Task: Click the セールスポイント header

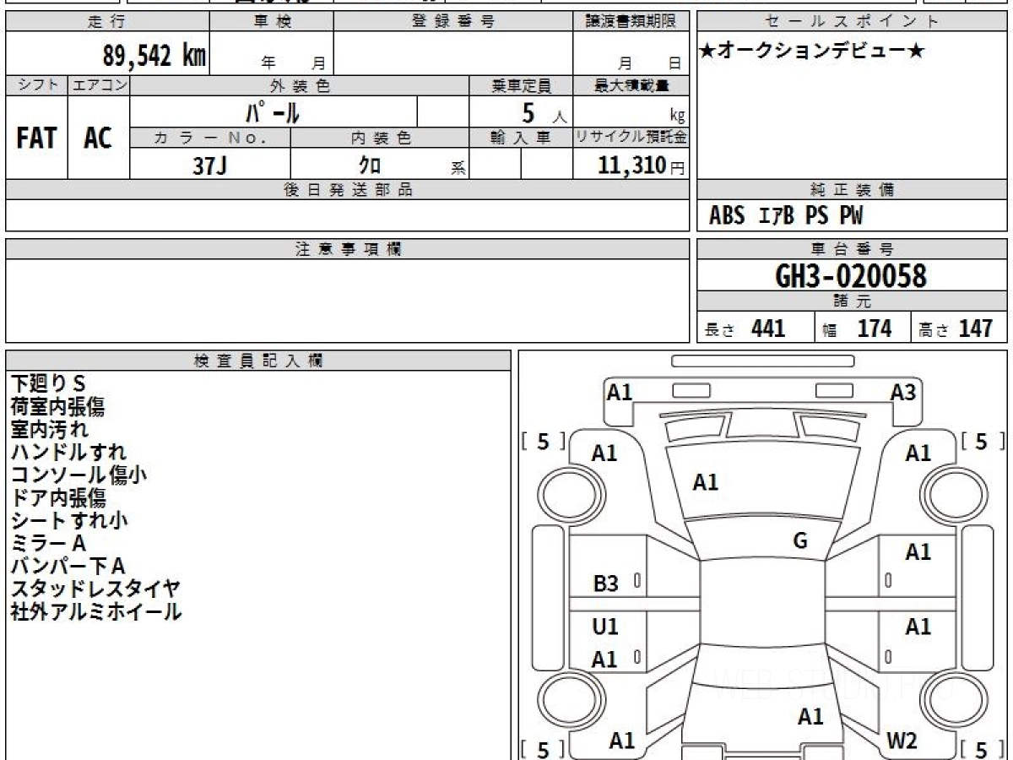Action: point(853,22)
